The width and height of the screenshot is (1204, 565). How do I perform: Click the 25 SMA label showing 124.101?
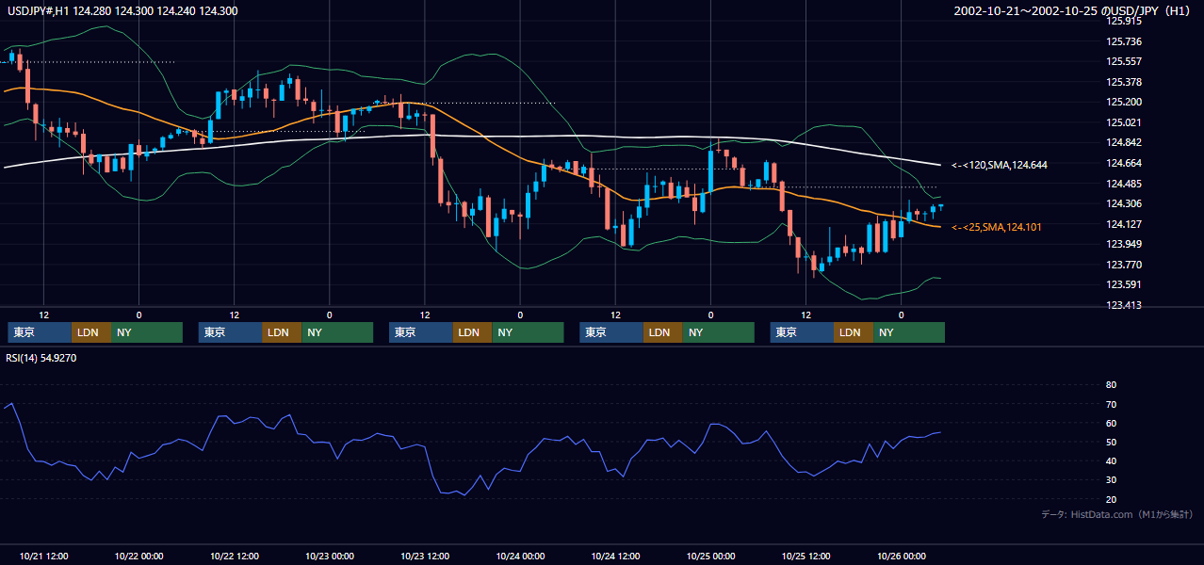(997, 227)
